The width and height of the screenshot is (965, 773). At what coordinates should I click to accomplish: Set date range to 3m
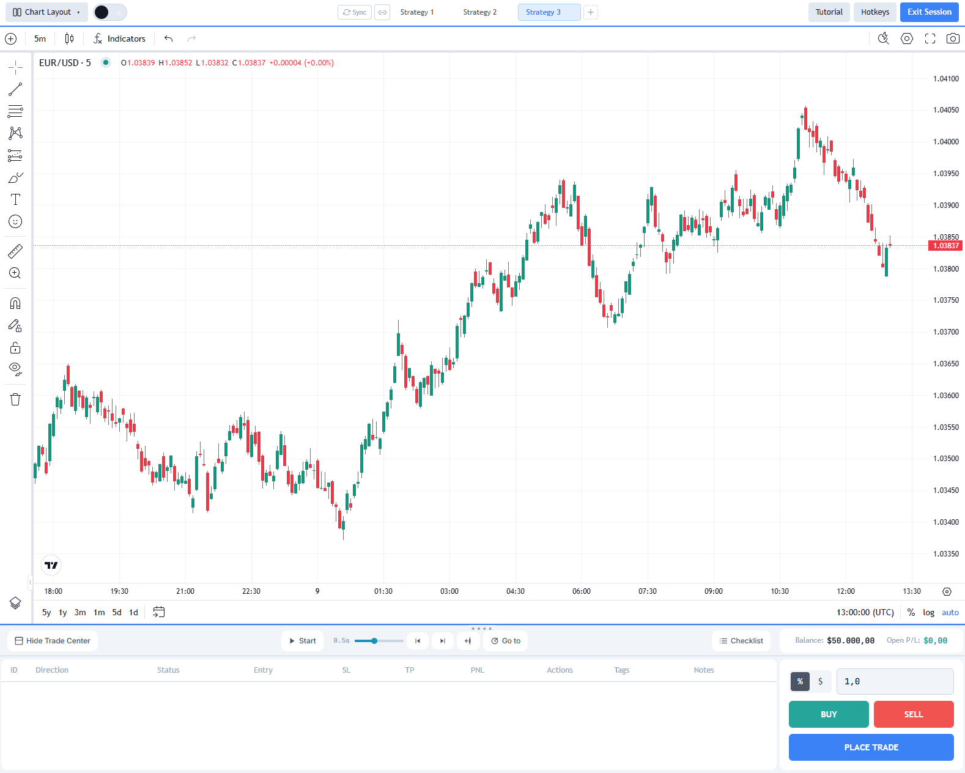click(80, 612)
